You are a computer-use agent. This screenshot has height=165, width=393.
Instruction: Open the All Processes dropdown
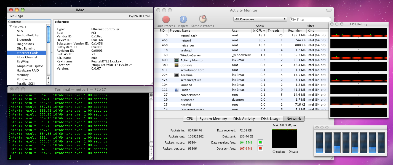tap(260, 19)
